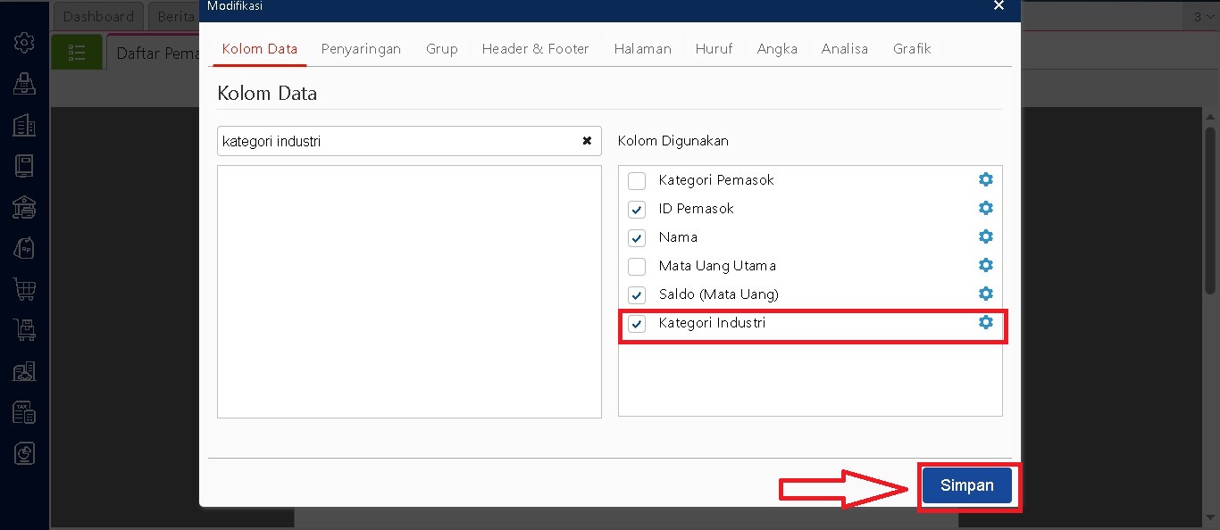Switch to the Penyaringan tab
This screenshot has width=1220, height=530.
tap(361, 49)
